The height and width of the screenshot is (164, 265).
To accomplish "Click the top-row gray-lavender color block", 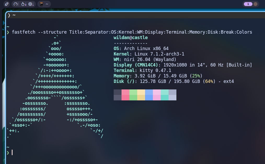I will point(172,92).
